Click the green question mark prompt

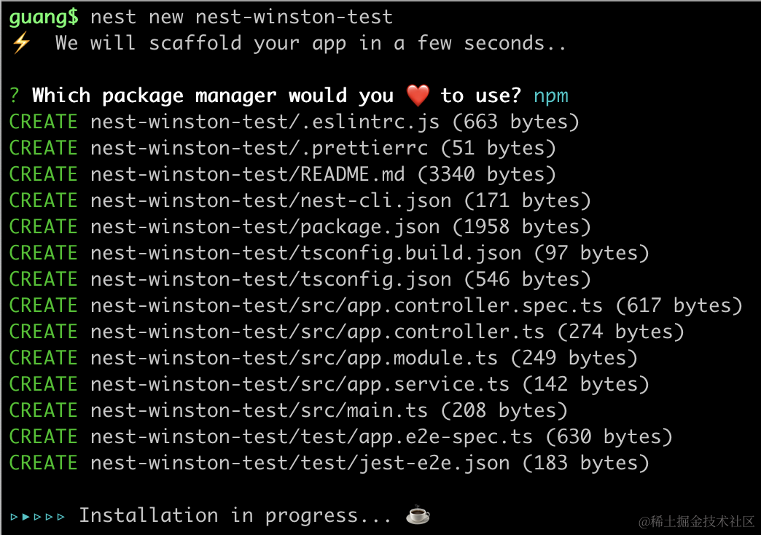click(x=15, y=95)
